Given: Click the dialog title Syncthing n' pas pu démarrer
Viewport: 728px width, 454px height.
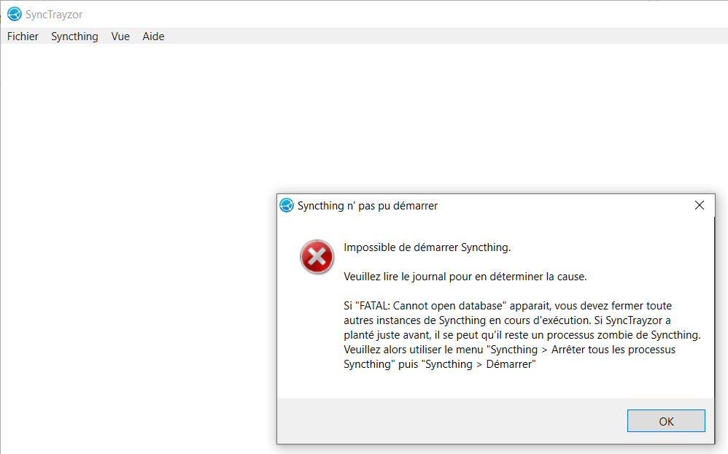Looking at the screenshot, I should 368,205.
